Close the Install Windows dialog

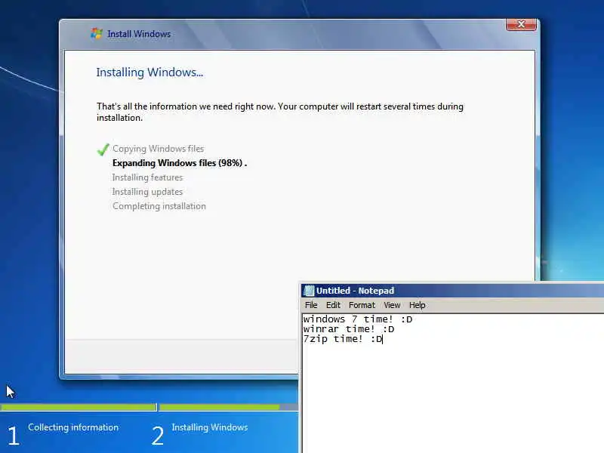(x=521, y=25)
